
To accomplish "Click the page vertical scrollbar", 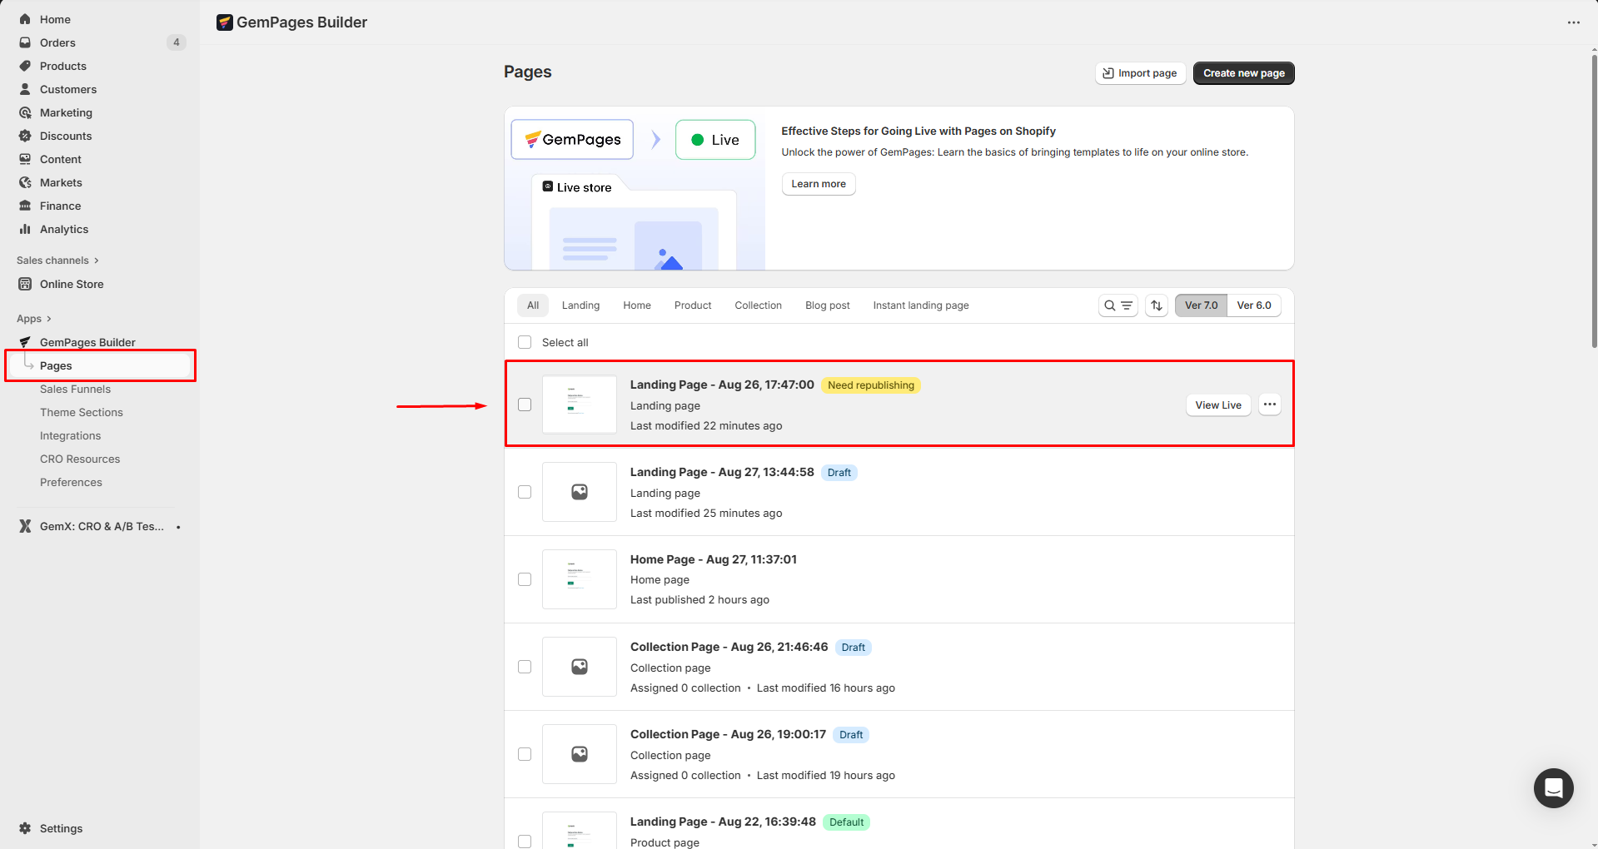I will click(x=1593, y=200).
